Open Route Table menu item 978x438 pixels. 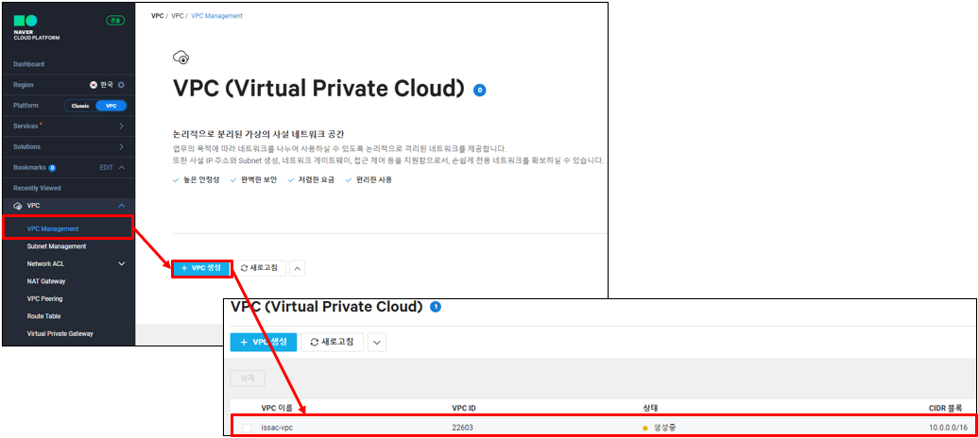pyautogui.click(x=43, y=316)
